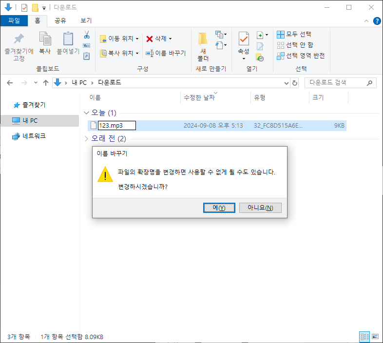
Task: Click the New folder icon in quick access toolbar
Action: tap(35, 8)
